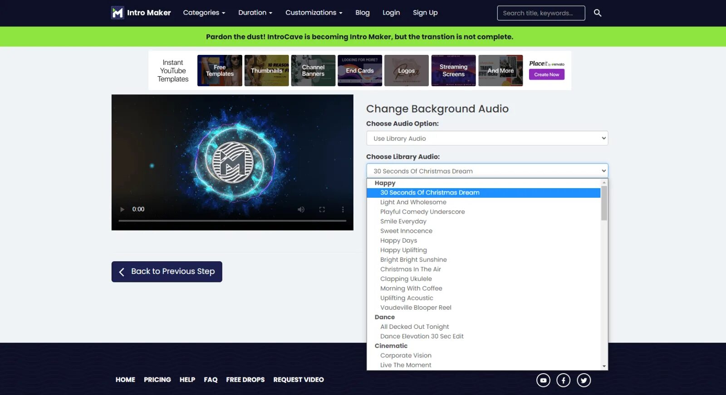726x395 pixels.
Task: Choose Smile Everyday from the audio list
Action: click(x=484, y=221)
